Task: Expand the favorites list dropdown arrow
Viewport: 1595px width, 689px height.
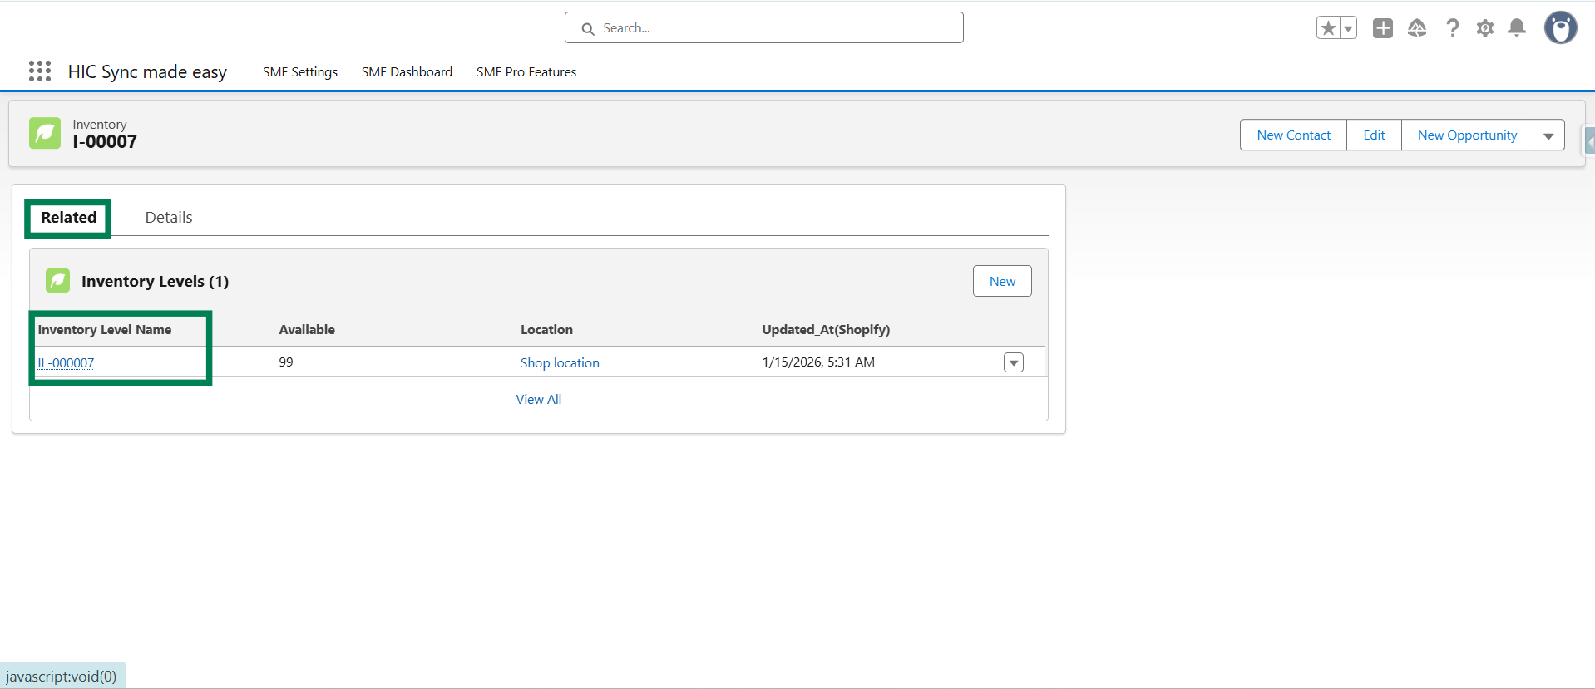Action: (x=1348, y=28)
